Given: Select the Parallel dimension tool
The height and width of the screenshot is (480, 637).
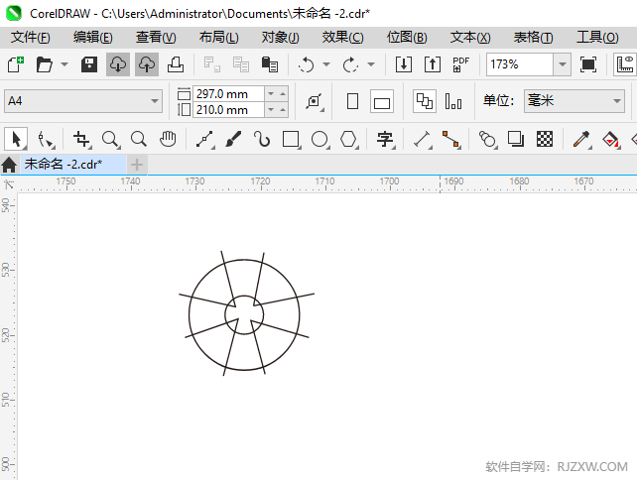Looking at the screenshot, I should point(423,139).
